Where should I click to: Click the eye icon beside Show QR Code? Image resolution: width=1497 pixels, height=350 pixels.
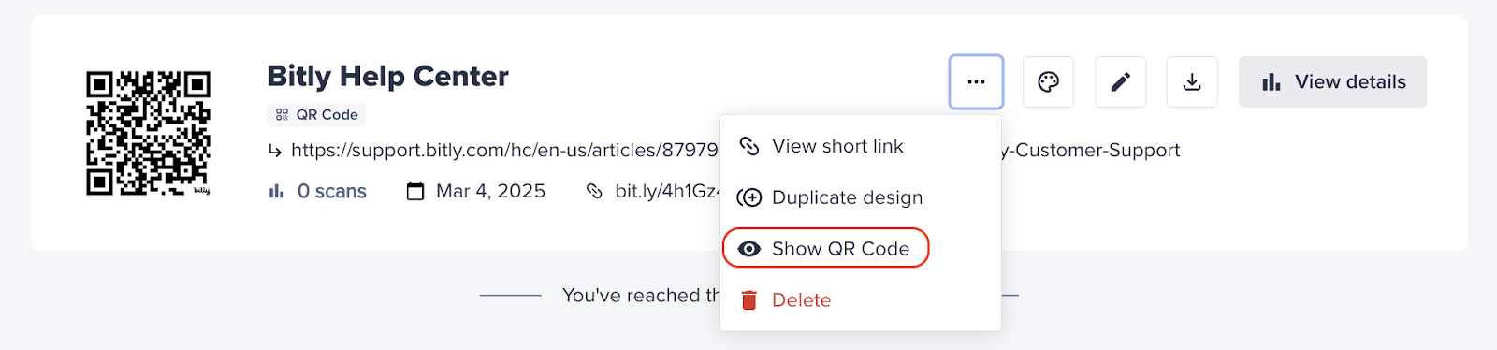point(748,249)
